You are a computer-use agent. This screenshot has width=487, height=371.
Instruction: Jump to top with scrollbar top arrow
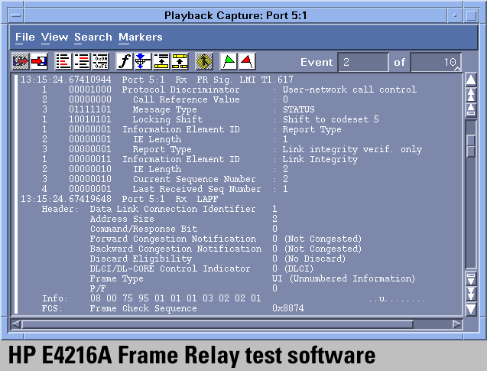pyautogui.click(x=471, y=78)
